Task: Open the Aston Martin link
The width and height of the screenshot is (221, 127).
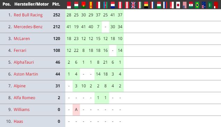Action: (26, 74)
